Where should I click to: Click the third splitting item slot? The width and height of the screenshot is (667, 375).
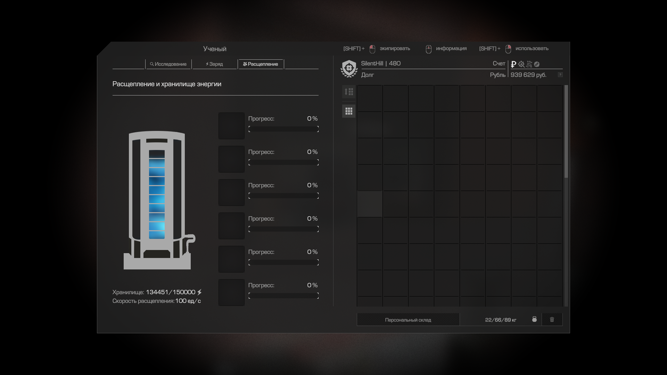point(231,192)
